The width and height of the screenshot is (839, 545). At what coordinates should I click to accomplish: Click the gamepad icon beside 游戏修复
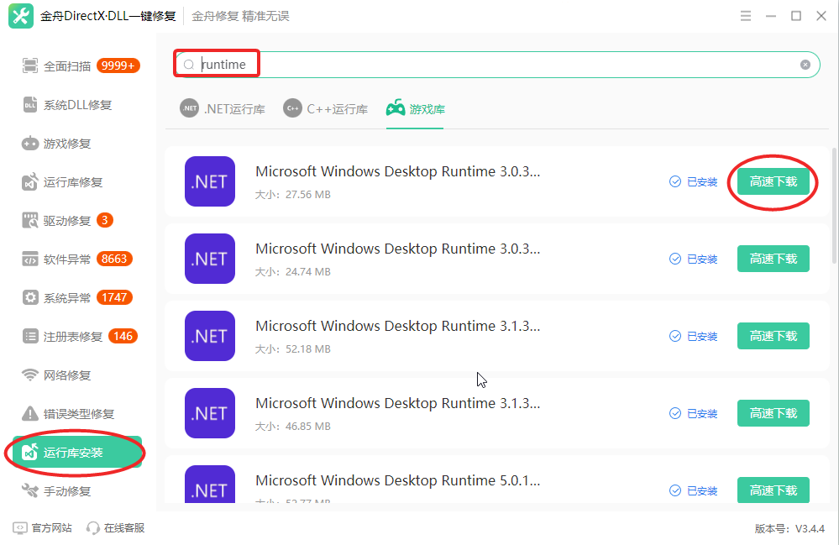30,144
